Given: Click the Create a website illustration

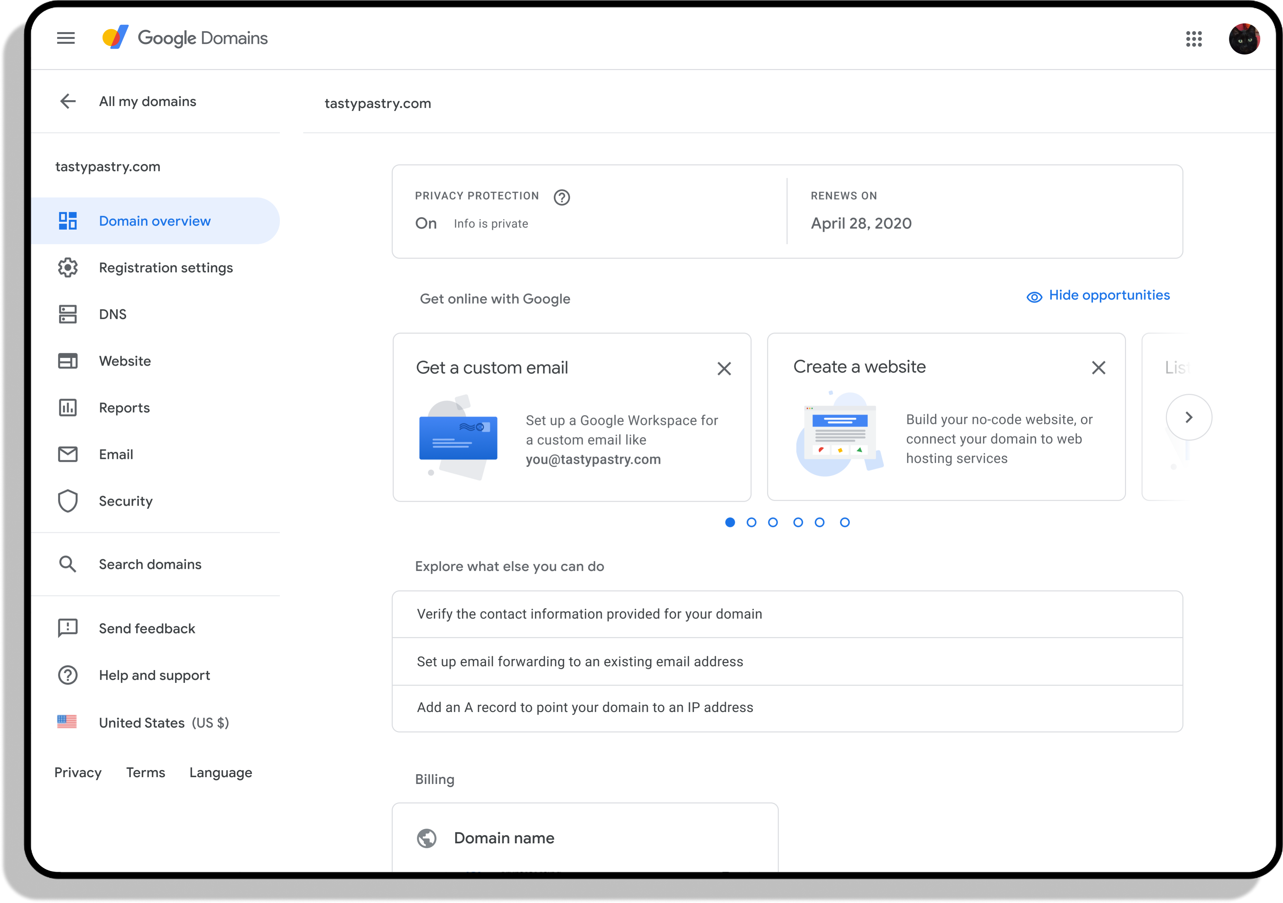Looking at the screenshot, I should pos(839,434).
